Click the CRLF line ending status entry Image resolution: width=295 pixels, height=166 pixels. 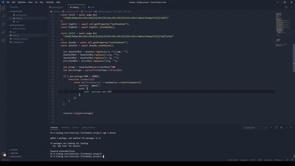tap(260, 160)
